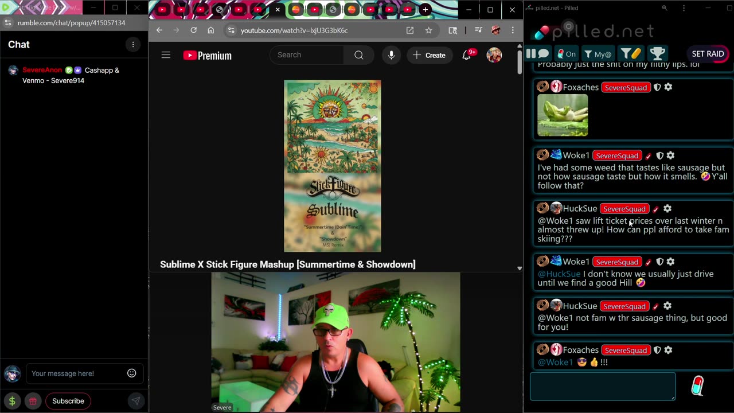Open gear on Woke1 'good Hill' message

click(670, 262)
